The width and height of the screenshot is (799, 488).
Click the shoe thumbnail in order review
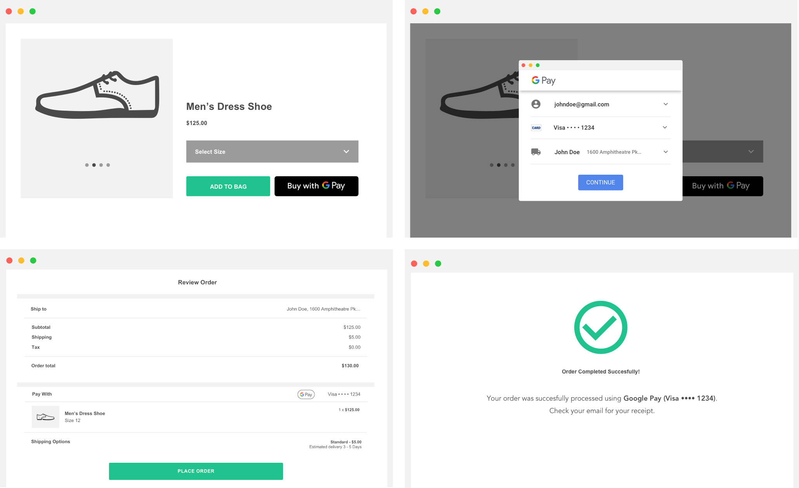[44, 417]
